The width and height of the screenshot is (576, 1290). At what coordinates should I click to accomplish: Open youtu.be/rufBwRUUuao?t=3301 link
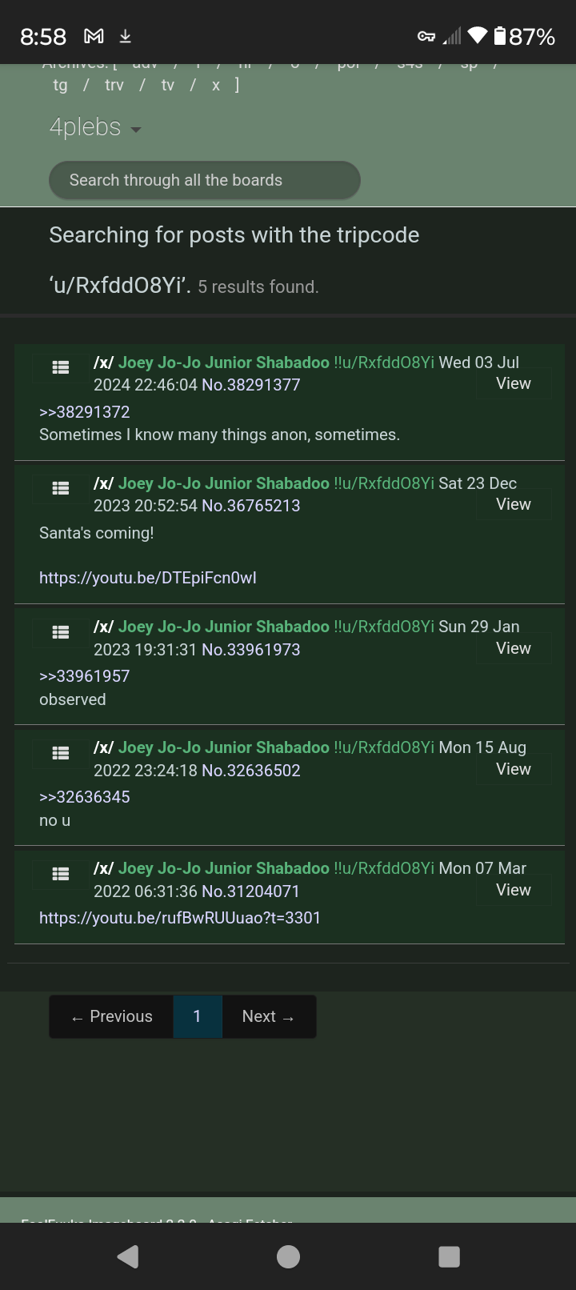coord(180,918)
